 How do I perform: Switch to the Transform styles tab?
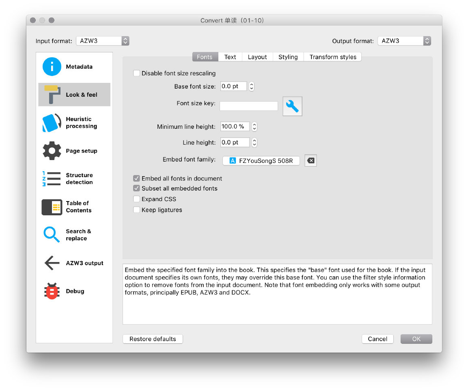point(333,57)
